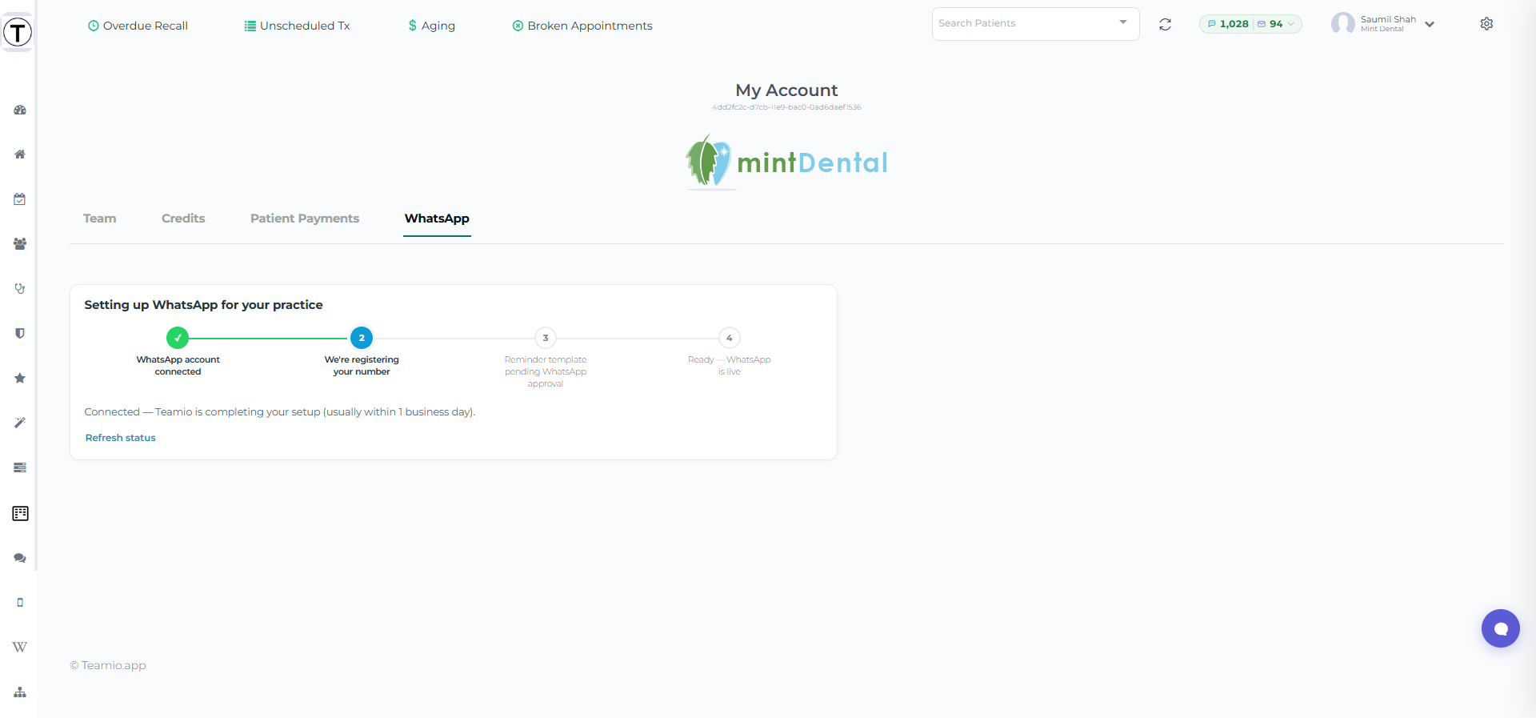
Task: Open the table grid icon in sidebar
Action: [20, 513]
